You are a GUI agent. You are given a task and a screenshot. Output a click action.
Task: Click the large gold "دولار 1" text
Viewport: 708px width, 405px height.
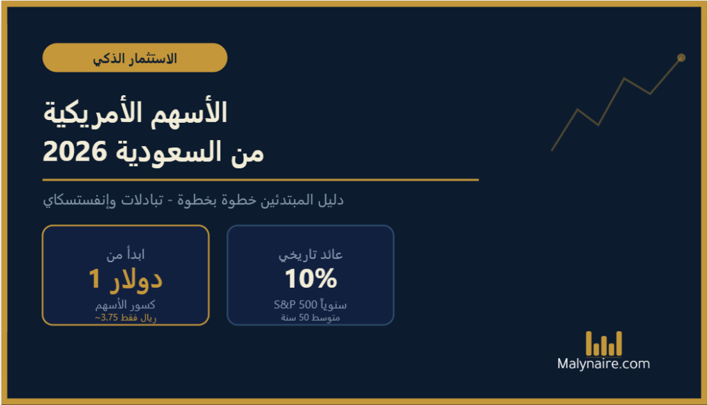coord(125,279)
